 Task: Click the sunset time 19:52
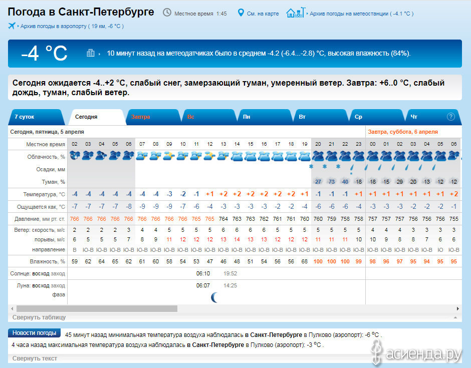click(230, 273)
